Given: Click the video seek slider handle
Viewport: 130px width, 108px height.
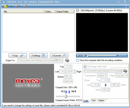Looking at the screenshot, I should [x=87, y=56].
